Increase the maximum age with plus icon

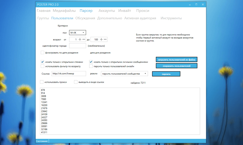(101, 39)
